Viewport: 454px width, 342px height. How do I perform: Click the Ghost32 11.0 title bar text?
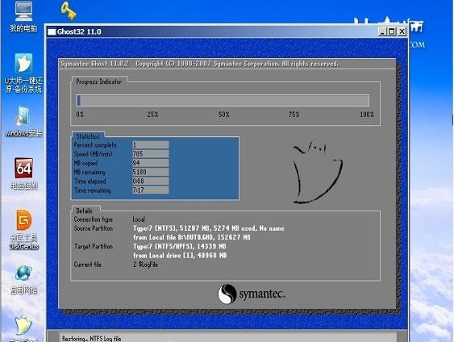click(x=79, y=31)
